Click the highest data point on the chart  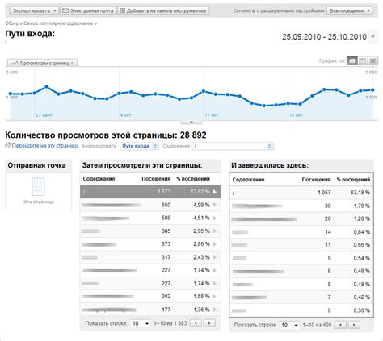point(47,87)
